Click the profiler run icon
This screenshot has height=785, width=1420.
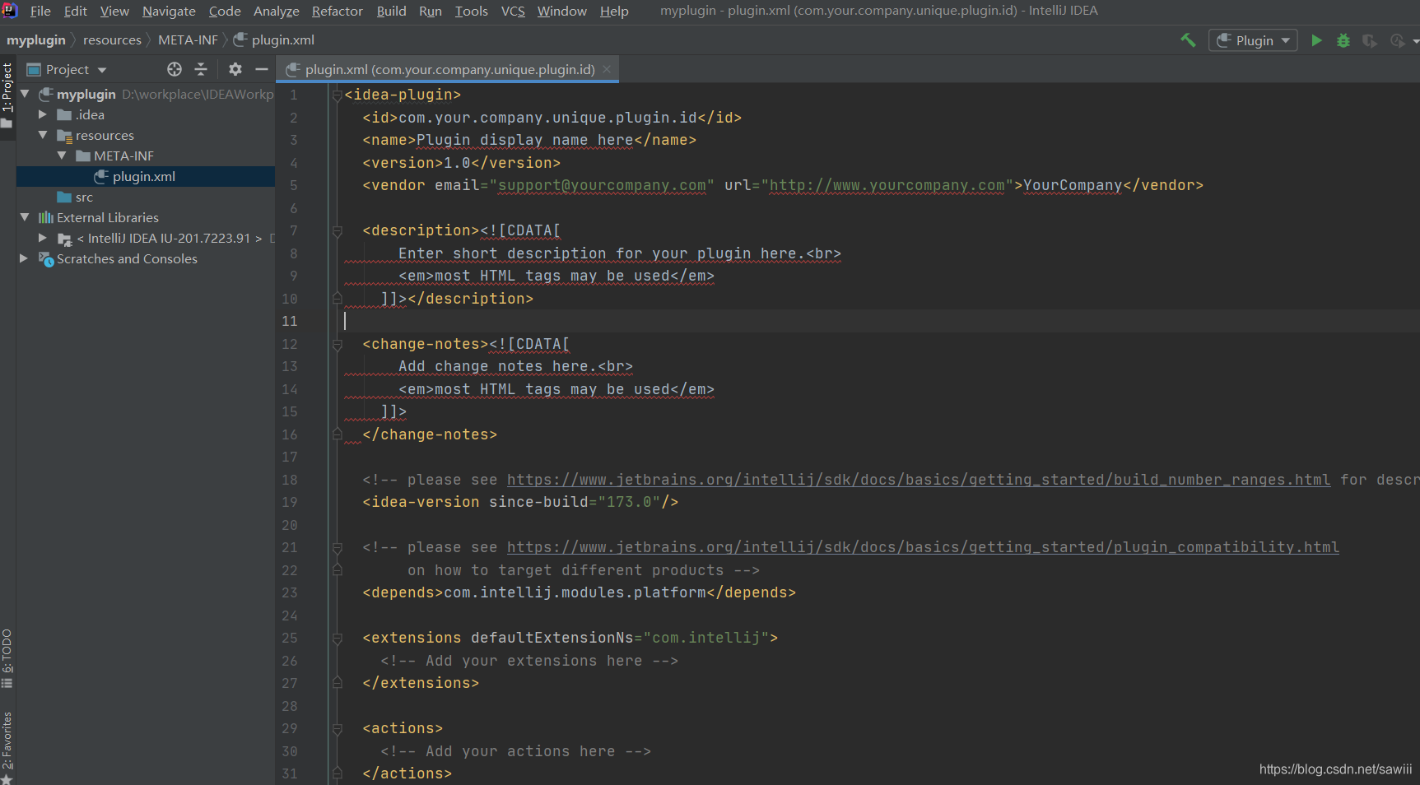coord(1398,40)
